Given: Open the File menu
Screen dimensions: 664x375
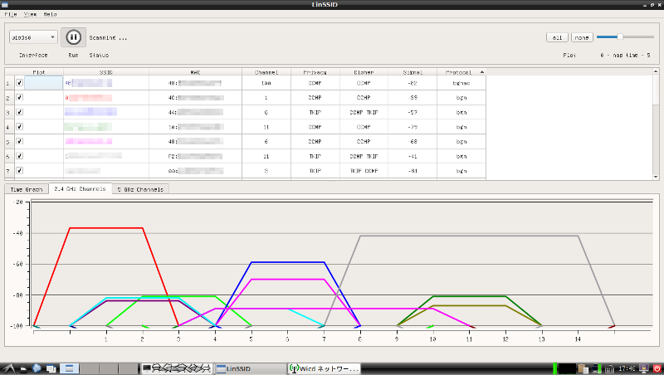Looking at the screenshot, I should tap(11, 14).
